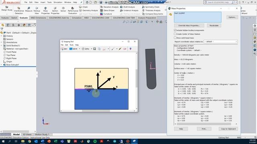Open Section Properties
Viewport: 257px width, 144px height.
[55, 11]
